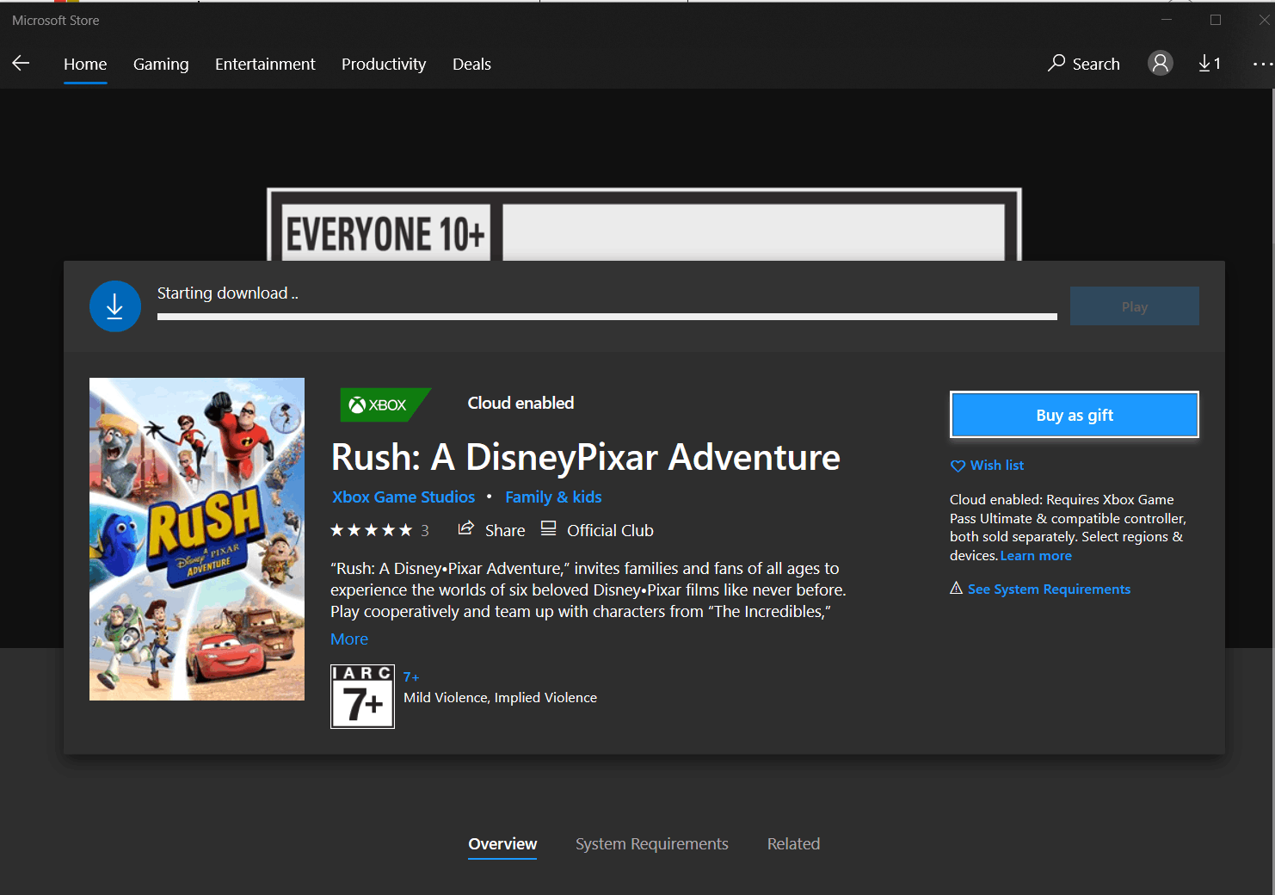Click the IARC 7+ rating badge

click(362, 696)
